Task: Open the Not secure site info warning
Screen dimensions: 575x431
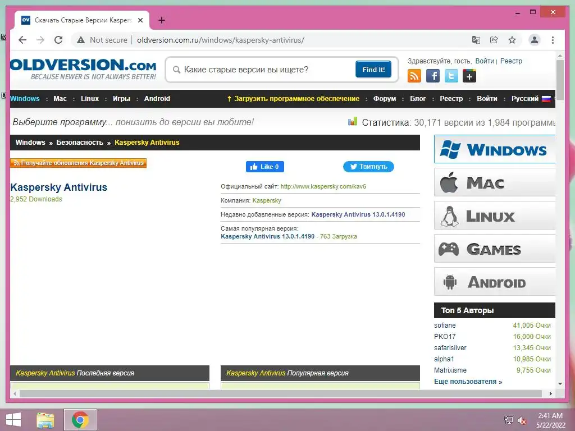Action: pyautogui.click(x=102, y=40)
